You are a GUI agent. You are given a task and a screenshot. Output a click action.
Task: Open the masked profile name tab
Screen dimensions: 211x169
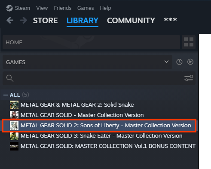click(170, 20)
